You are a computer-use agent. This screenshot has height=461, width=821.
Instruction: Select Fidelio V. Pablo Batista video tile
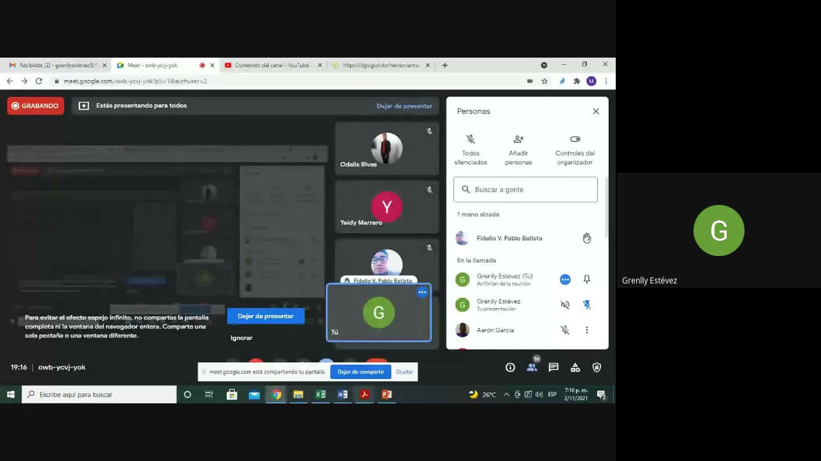[387, 262]
